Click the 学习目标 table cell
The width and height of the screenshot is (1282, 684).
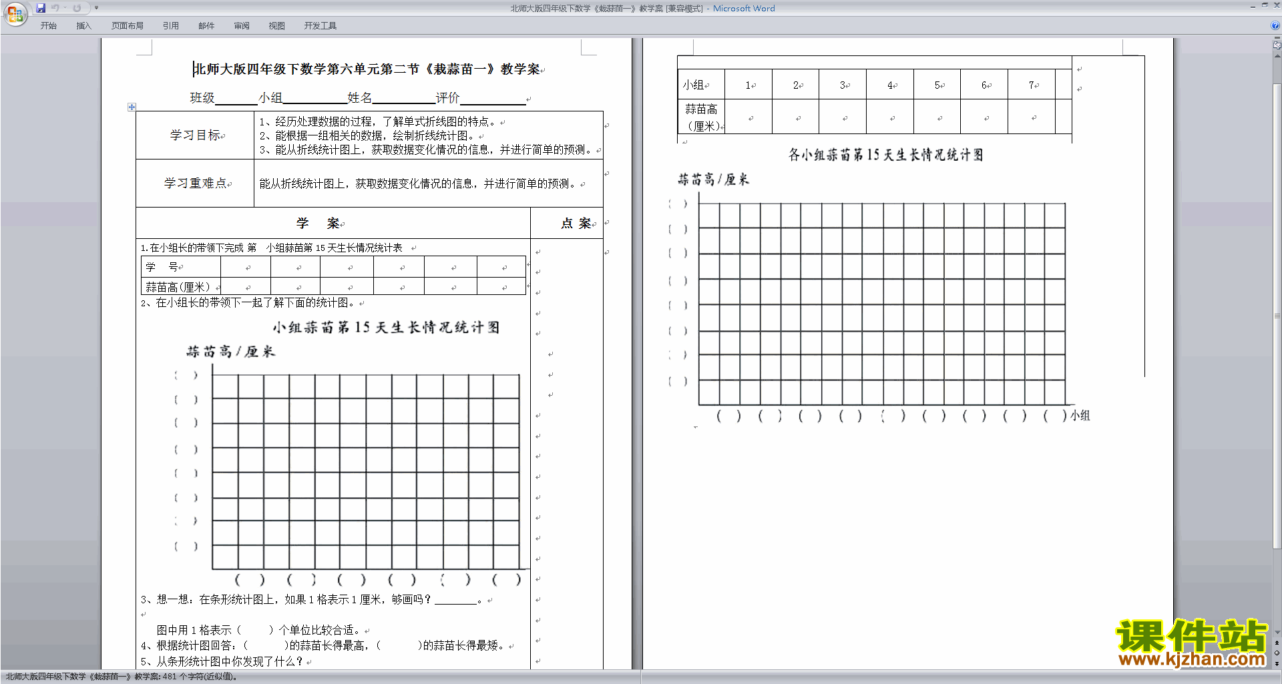(195, 135)
